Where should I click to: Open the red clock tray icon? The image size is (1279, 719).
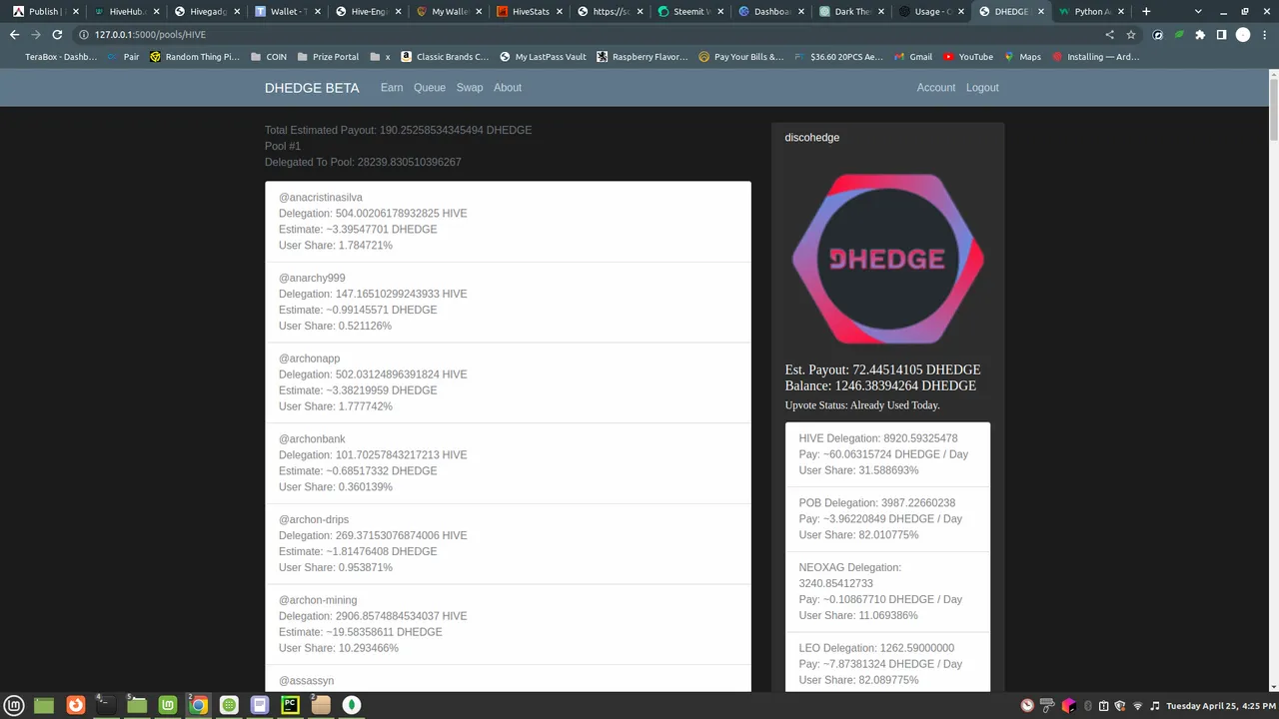(x=1029, y=706)
